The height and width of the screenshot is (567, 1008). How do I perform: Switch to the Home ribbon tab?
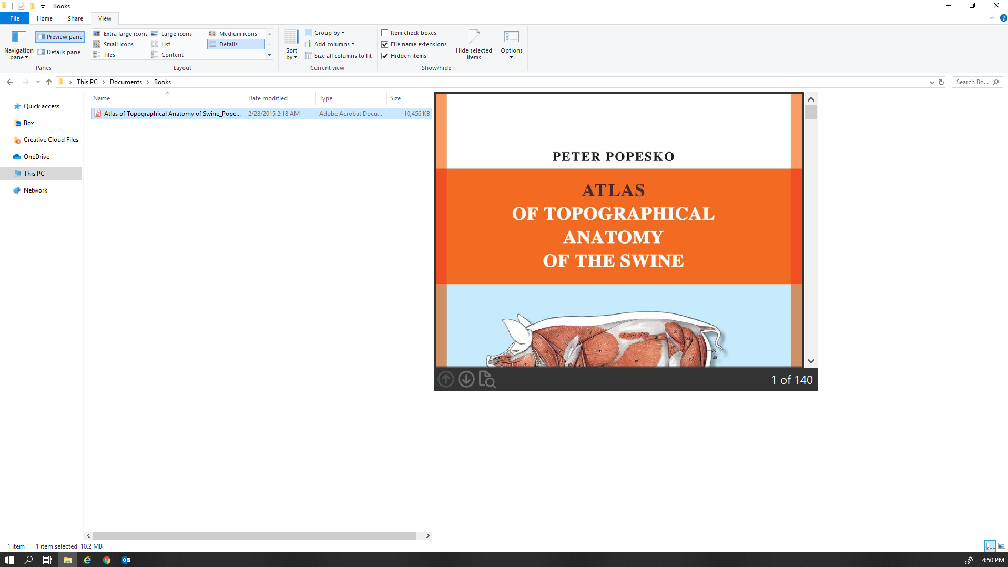tap(45, 18)
